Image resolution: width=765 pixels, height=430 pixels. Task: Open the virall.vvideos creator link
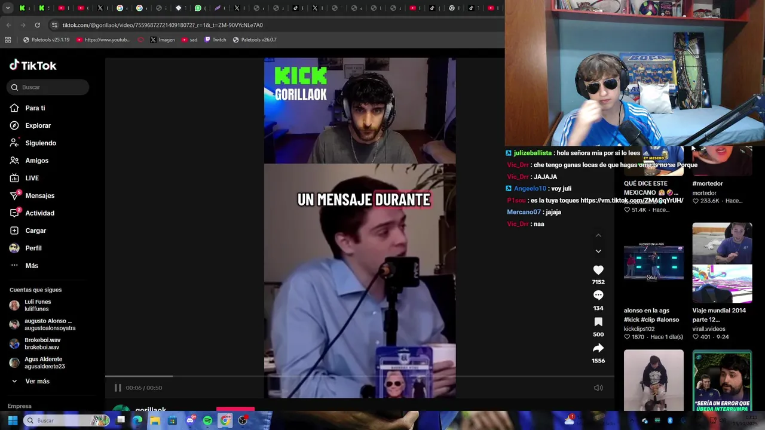pyautogui.click(x=709, y=329)
